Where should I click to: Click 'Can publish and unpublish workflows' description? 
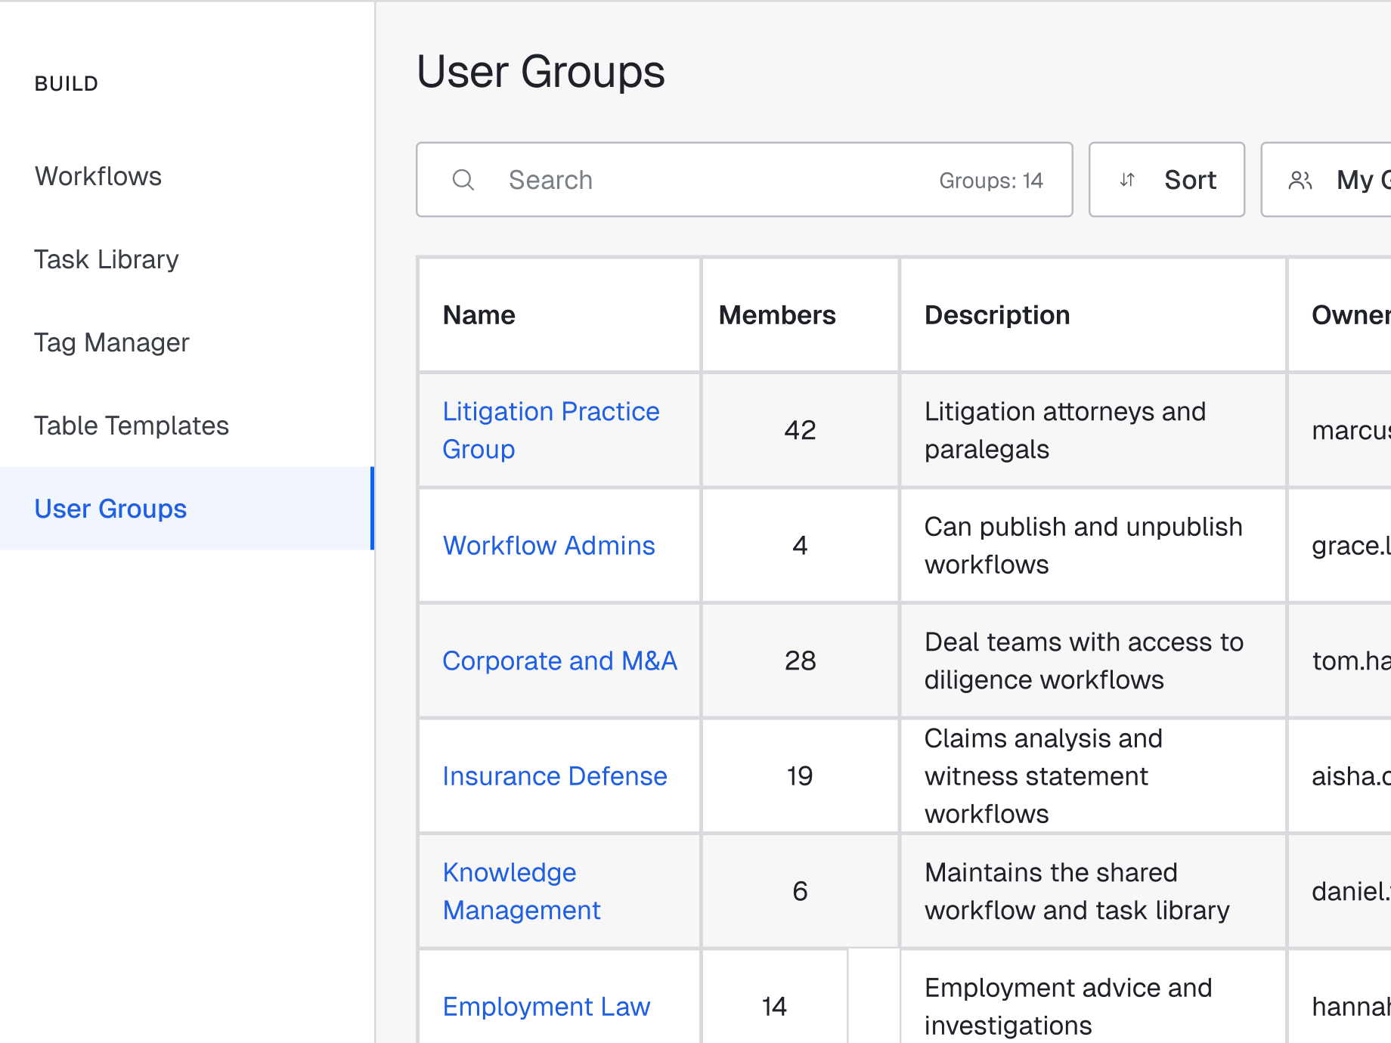[1083, 546]
